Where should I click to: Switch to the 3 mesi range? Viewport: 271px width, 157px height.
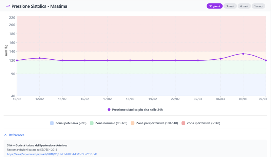pos(230,6)
